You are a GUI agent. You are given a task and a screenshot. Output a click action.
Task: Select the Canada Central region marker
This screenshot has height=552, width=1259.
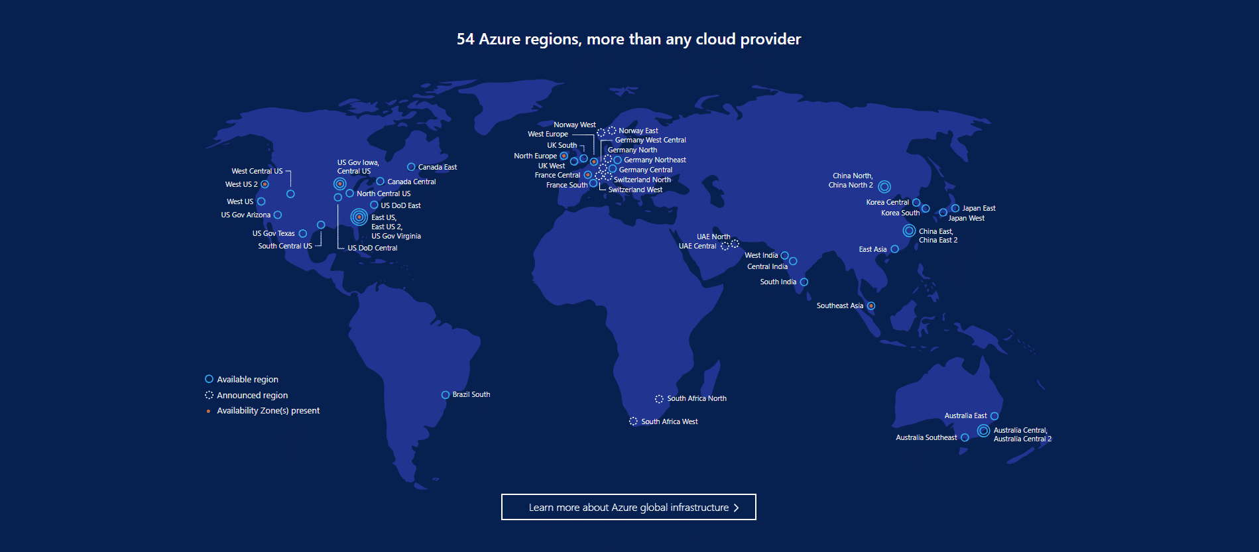click(x=380, y=181)
